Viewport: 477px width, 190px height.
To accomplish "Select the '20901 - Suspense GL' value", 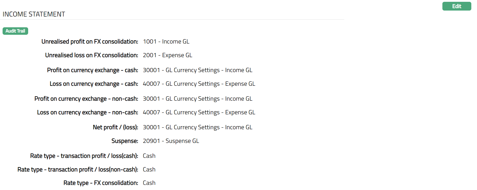I will point(171,141).
